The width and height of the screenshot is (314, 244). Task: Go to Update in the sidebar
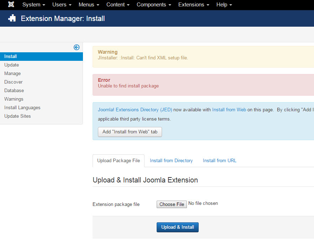(x=12, y=65)
